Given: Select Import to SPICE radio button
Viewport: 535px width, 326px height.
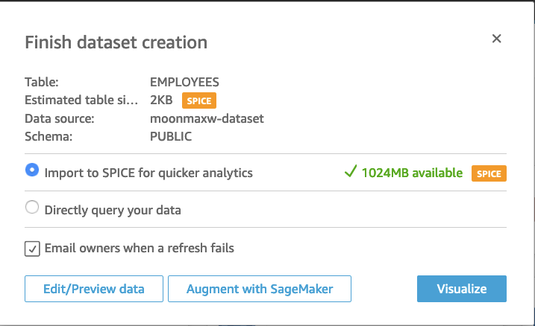Looking at the screenshot, I should coord(32,171).
